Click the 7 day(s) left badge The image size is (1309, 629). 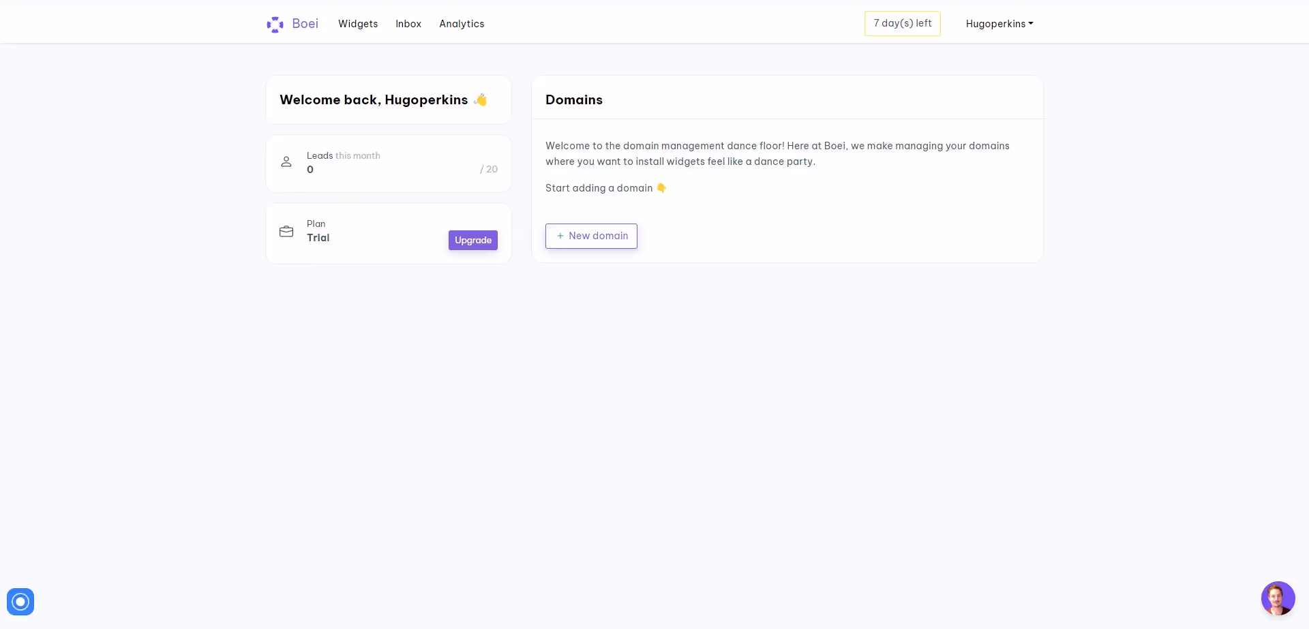coord(903,23)
